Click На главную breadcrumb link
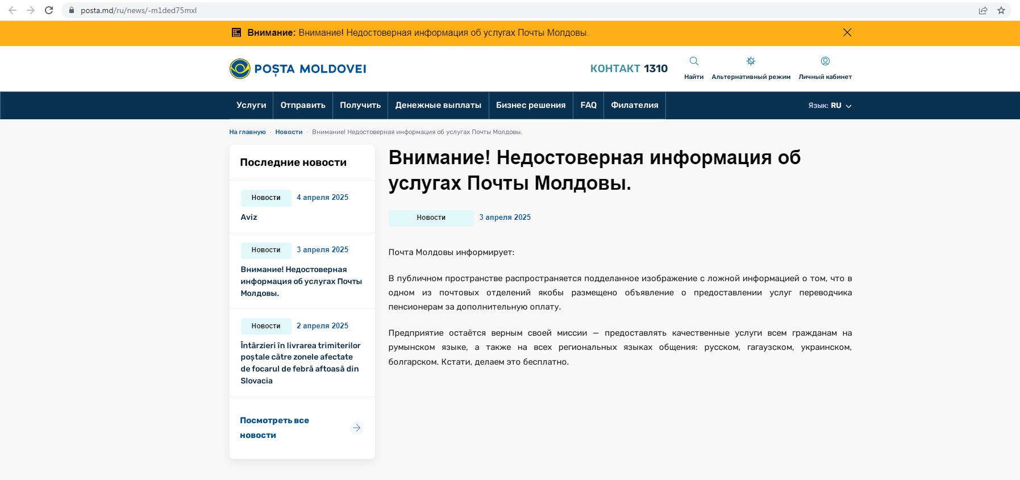1020x480 pixels. coord(247,132)
